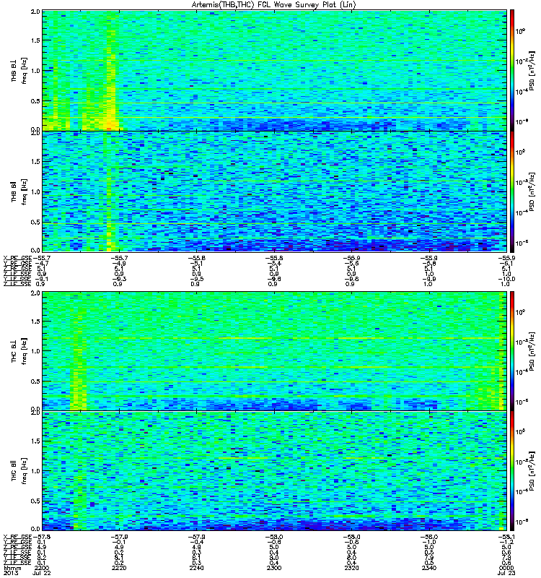Click the '2220' time tick label
This screenshot has height=578, width=541.
pos(119,568)
